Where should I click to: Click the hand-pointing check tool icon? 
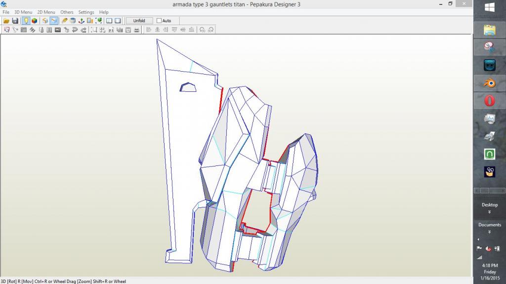coord(67,30)
